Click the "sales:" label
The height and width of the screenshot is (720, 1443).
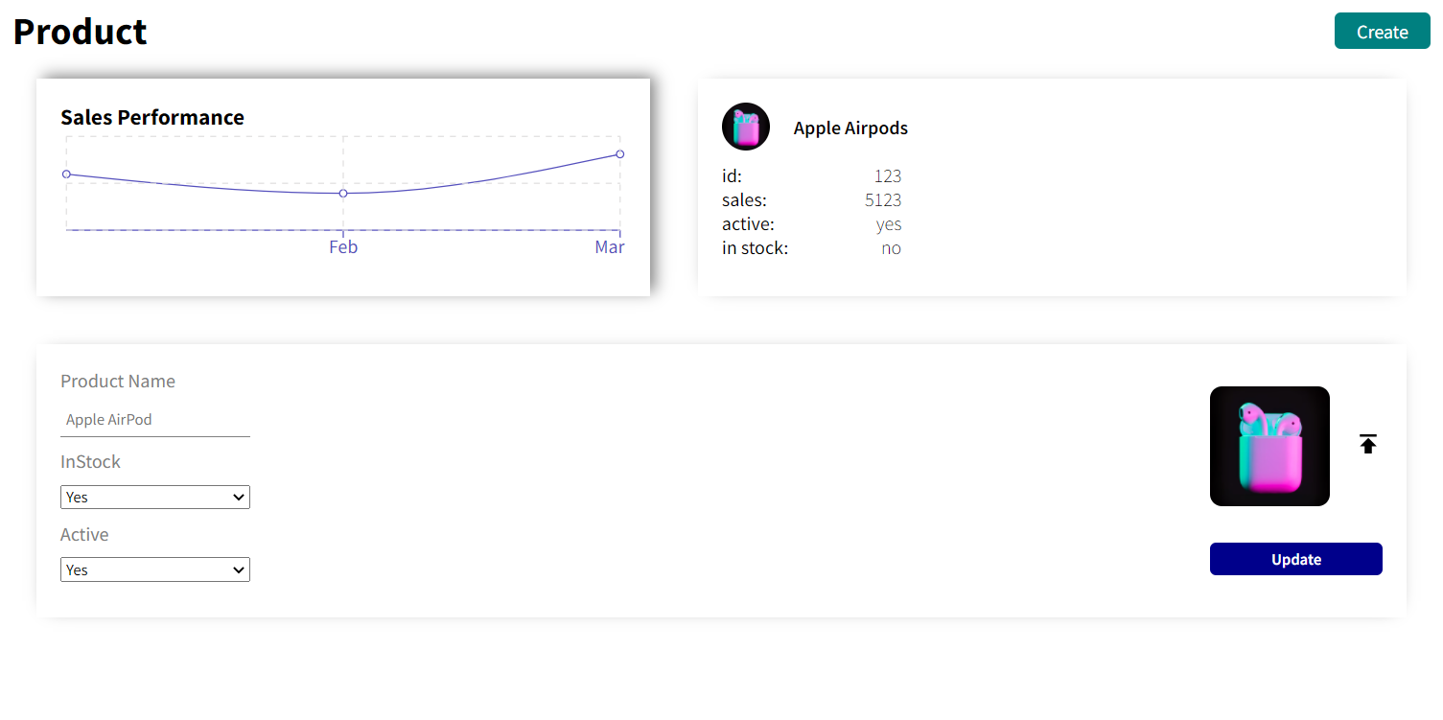[x=744, y=200]
